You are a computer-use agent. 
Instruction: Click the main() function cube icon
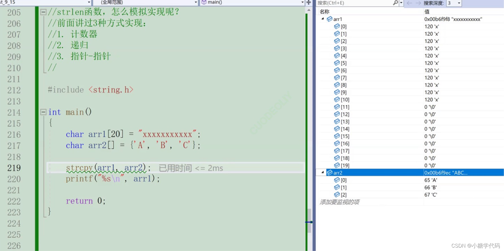pyautogui.click(x=204, y=2)
